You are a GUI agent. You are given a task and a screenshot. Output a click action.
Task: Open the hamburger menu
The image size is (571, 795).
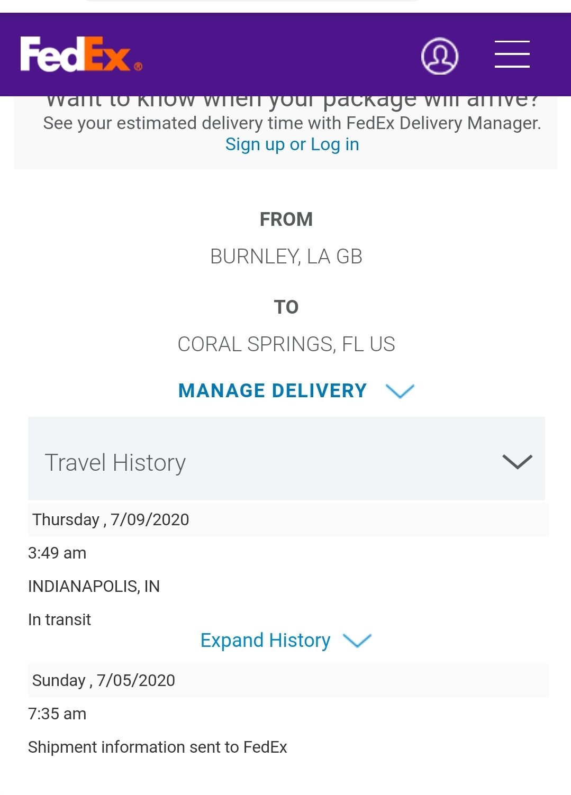[512, 54]
